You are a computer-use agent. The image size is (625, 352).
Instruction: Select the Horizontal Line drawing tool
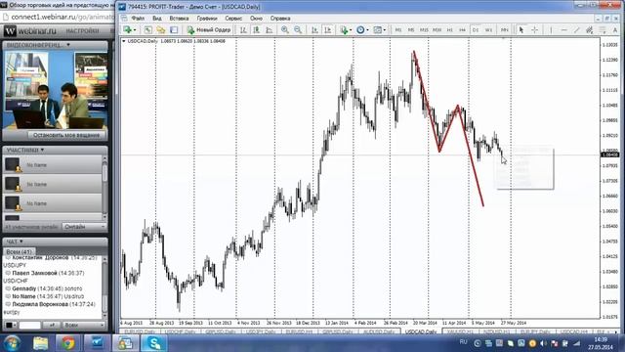pos(563,30)
